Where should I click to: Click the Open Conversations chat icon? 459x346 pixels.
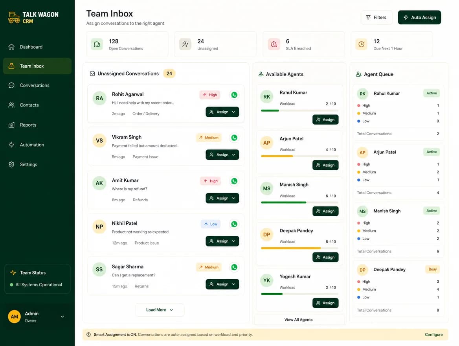tap(97, 44)
